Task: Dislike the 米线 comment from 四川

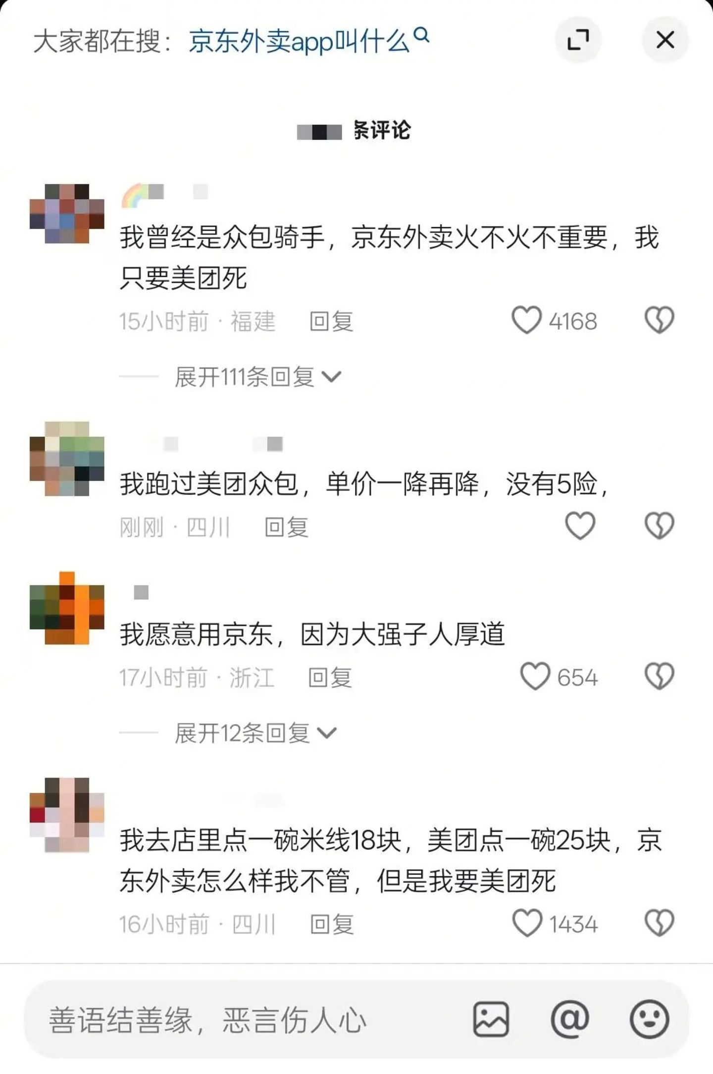Action: pos(659,923)
